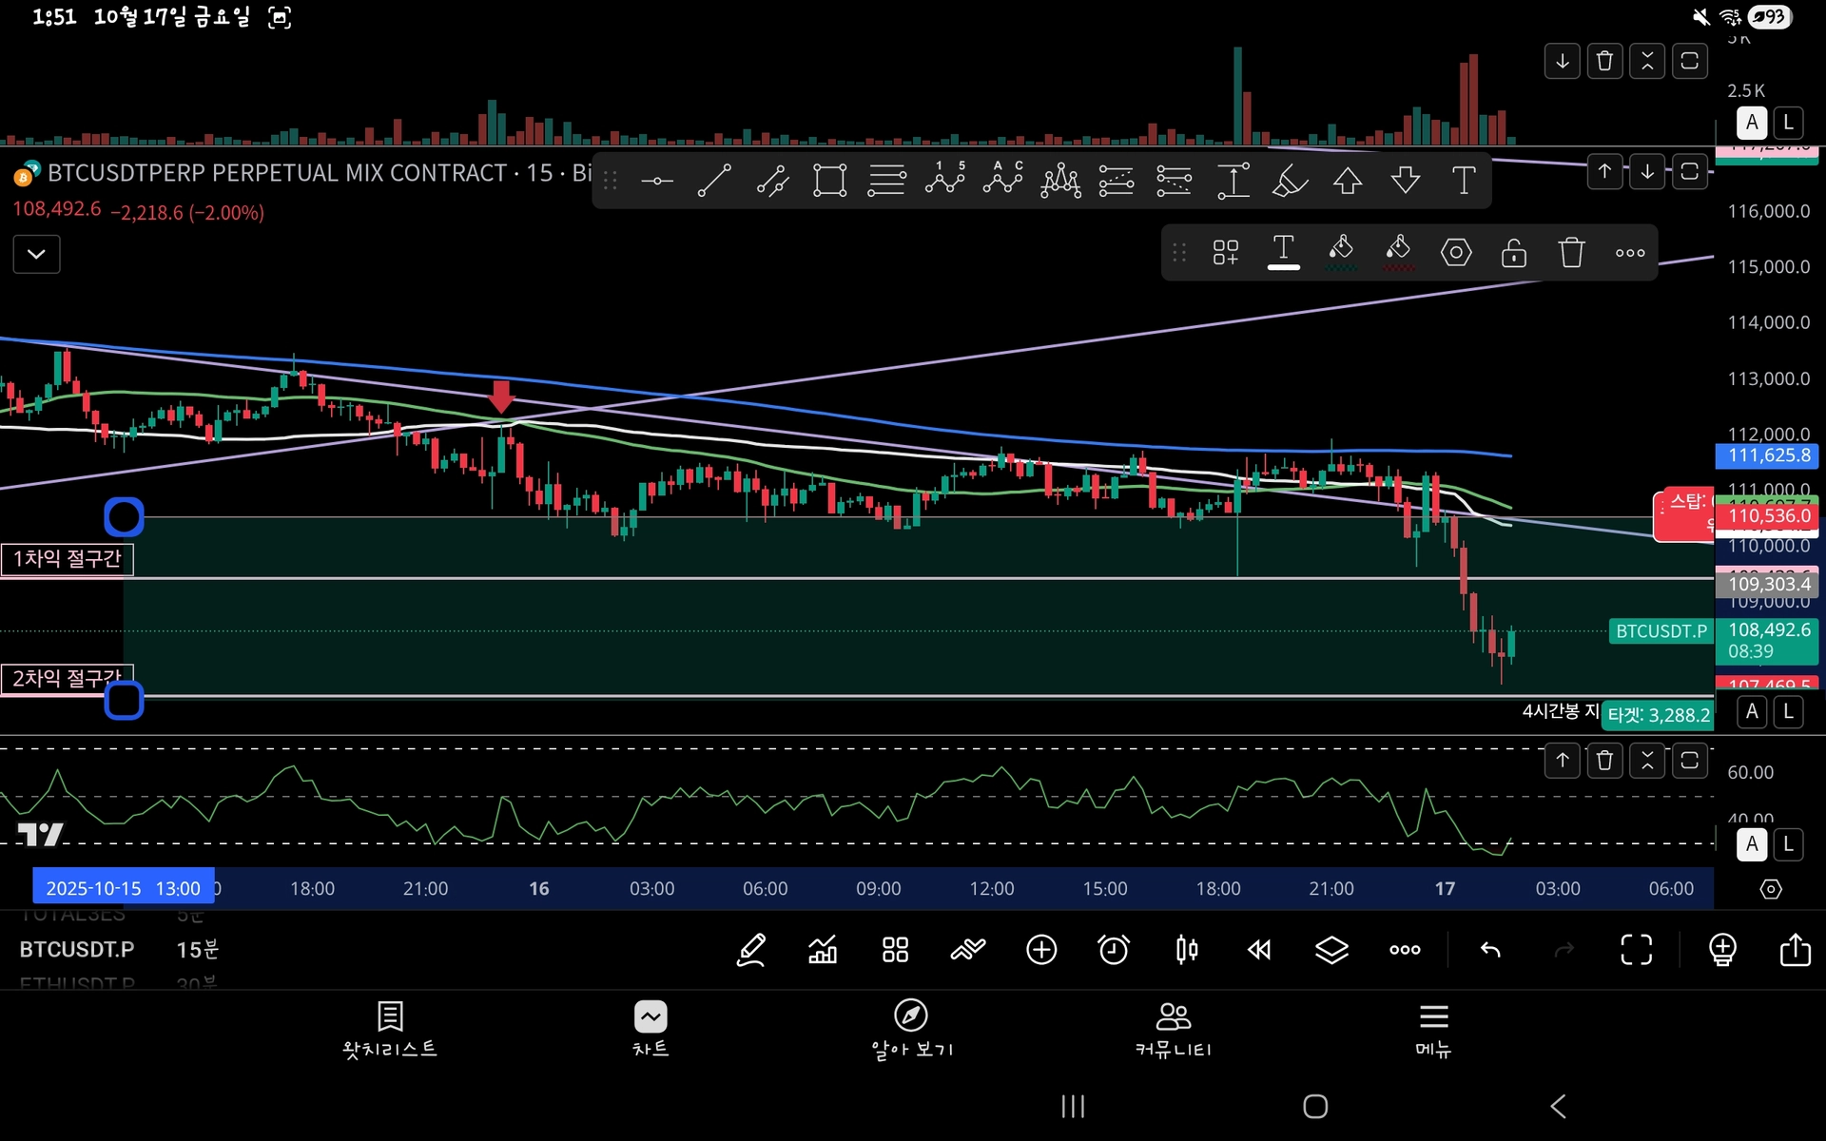Select the rectangle shape drawing tool

click(x=829, y=180)
